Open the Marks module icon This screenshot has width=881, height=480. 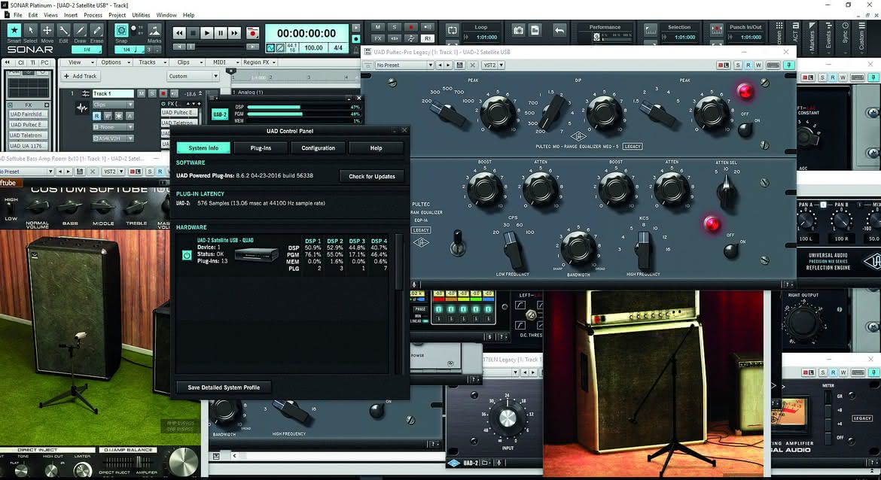click(x=154, y=30)
